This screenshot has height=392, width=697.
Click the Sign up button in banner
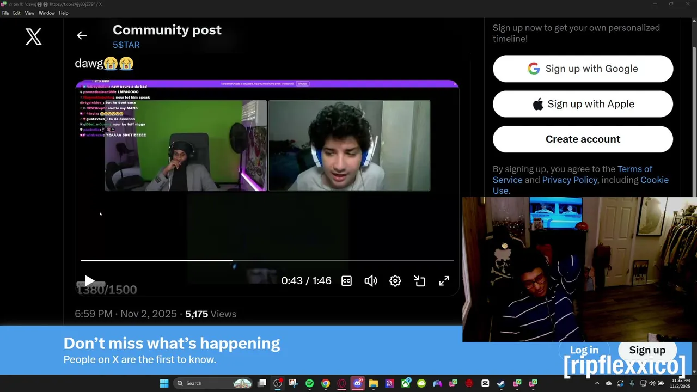[647, 350]
